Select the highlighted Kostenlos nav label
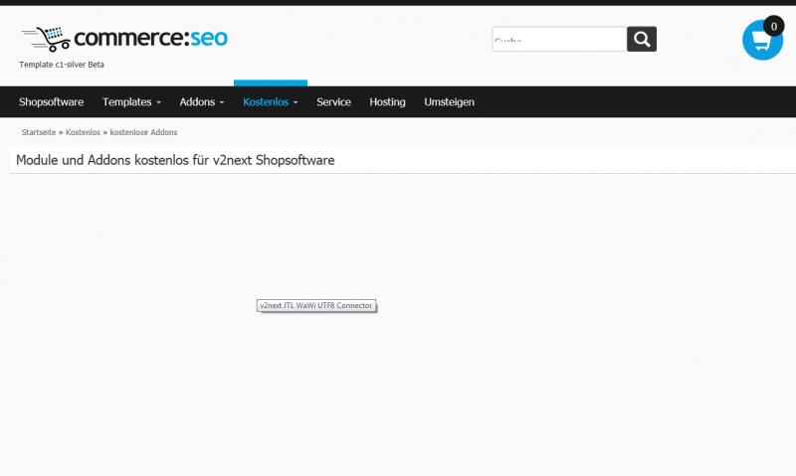This screenshot has height=476, width=796. point(265,102)
